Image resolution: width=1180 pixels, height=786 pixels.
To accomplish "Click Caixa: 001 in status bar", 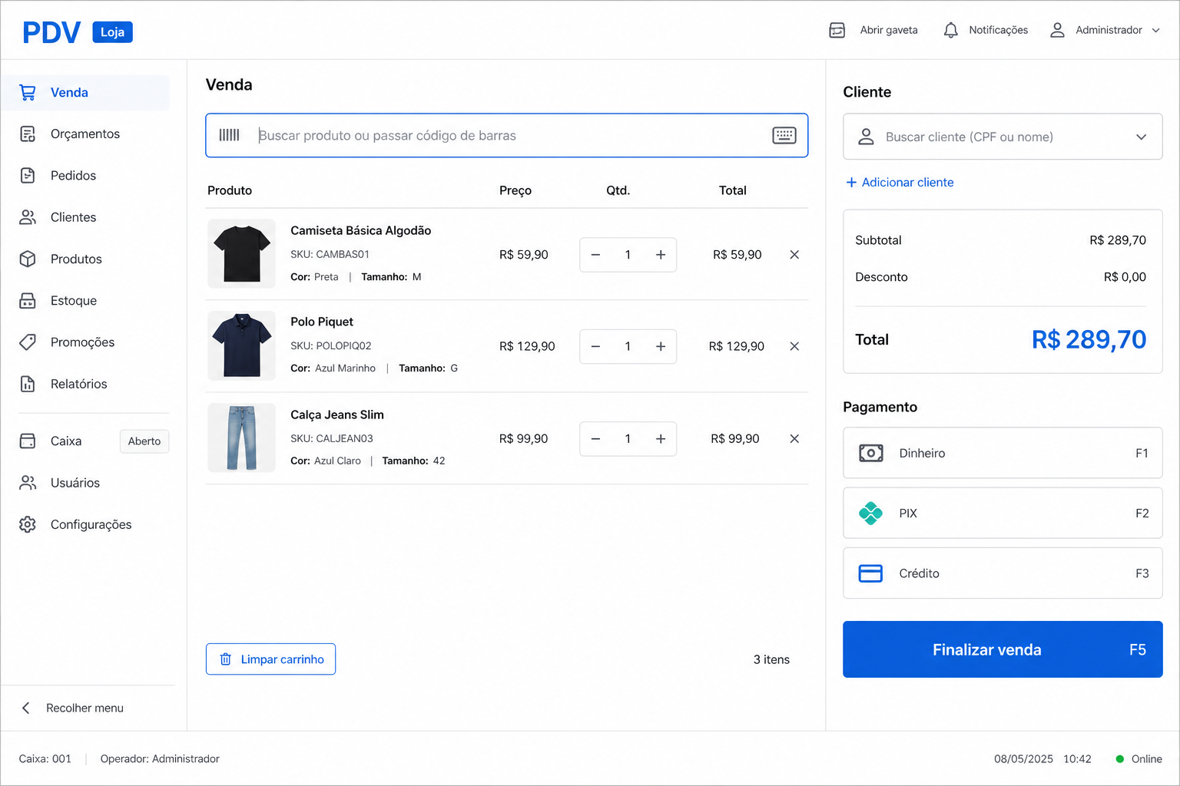I will [x=45, y=759].
